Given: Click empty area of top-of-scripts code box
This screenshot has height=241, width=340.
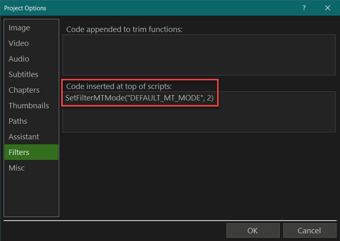Looking at the screenshot, I should pyautogui.click(x=199, y=119).
